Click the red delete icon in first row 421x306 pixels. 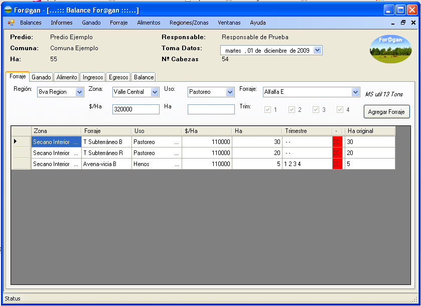[337, 142]
